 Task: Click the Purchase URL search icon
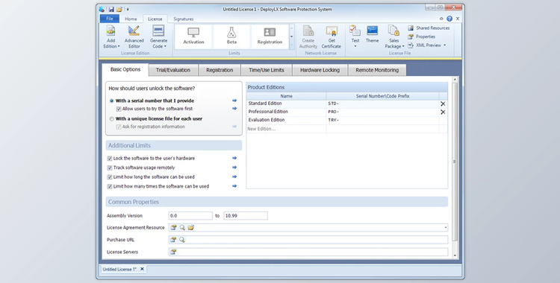[182, 240]
